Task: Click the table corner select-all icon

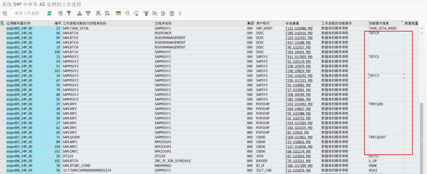Action: click(x=2, y=23)
